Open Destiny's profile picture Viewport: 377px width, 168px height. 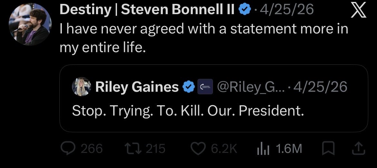tap(30, 24)
